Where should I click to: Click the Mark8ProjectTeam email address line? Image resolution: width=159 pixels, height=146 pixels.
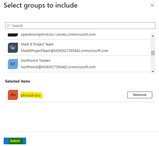pyautogui.click(x=65, y=51)
